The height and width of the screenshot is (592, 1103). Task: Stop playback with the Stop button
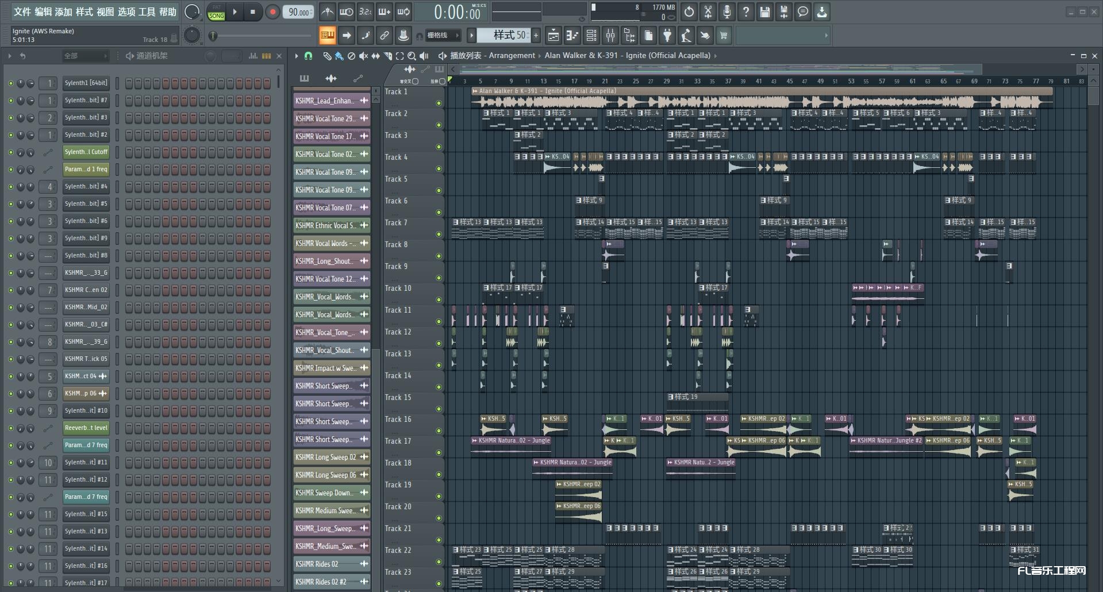pos(253,11)
